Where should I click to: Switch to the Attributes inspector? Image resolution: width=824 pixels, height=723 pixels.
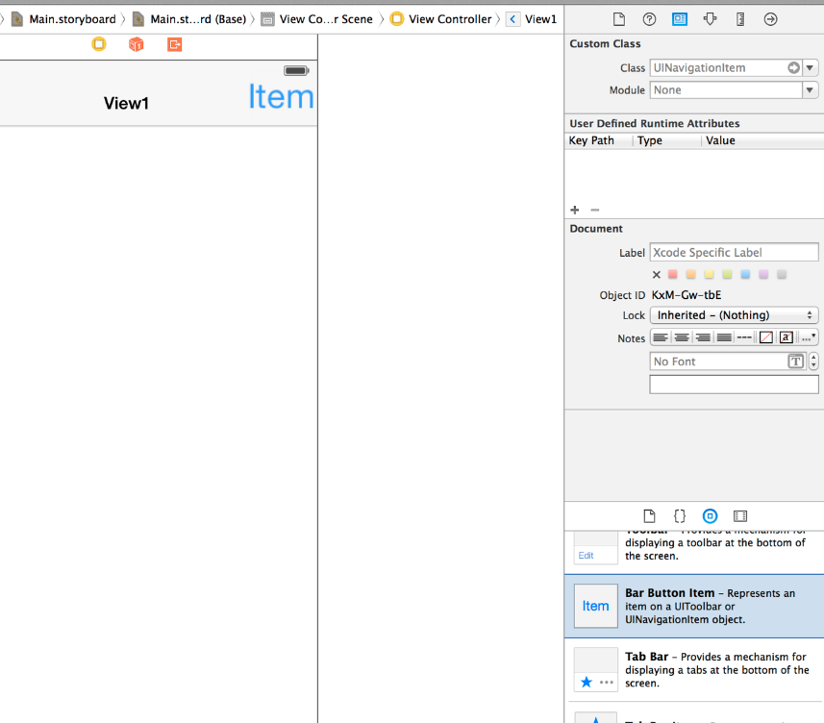[710, 19]
